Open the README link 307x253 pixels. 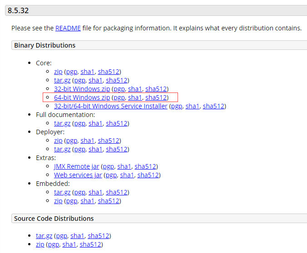pos(68,28)
